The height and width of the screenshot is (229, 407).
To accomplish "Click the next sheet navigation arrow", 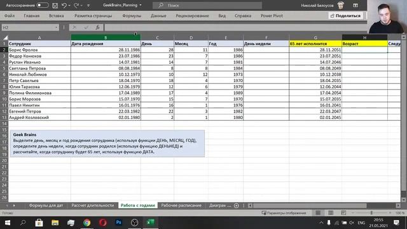I will point(14,205).
